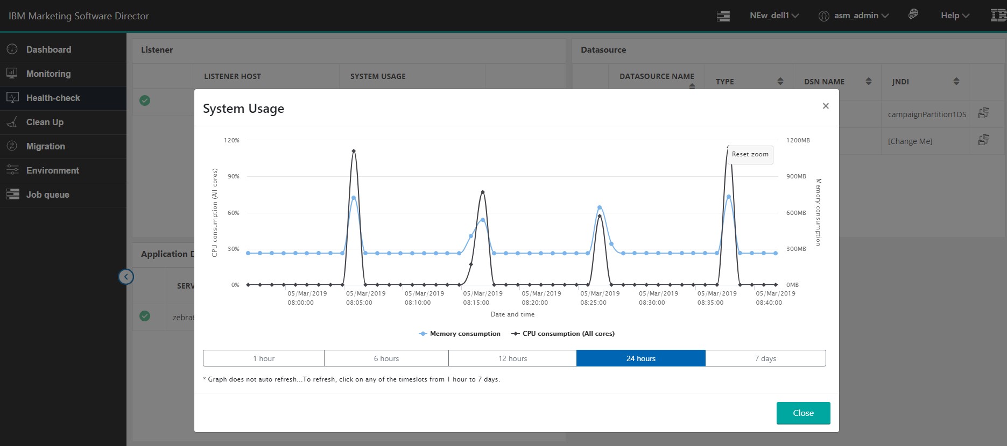Click the campaignPartition1DS row action icon
The width and height of the screenshot is (1007, 446).
(x=983, y=113)
